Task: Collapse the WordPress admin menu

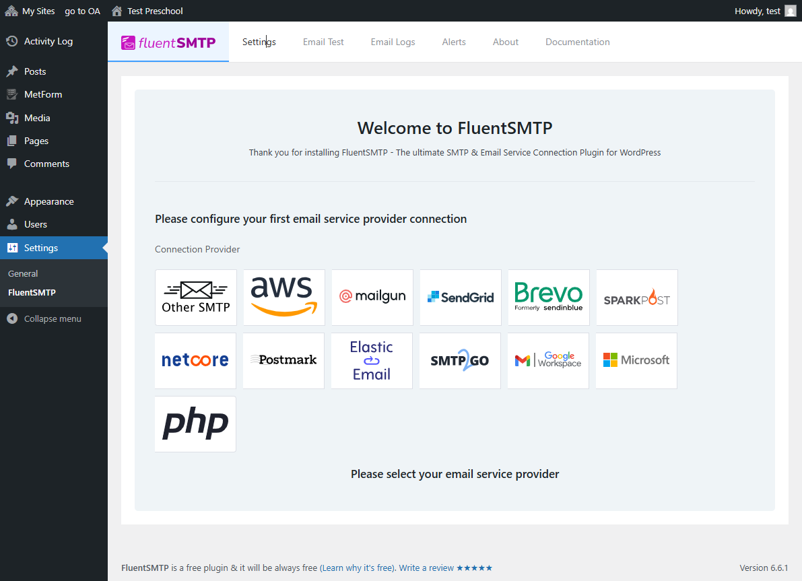Action: 52,318
